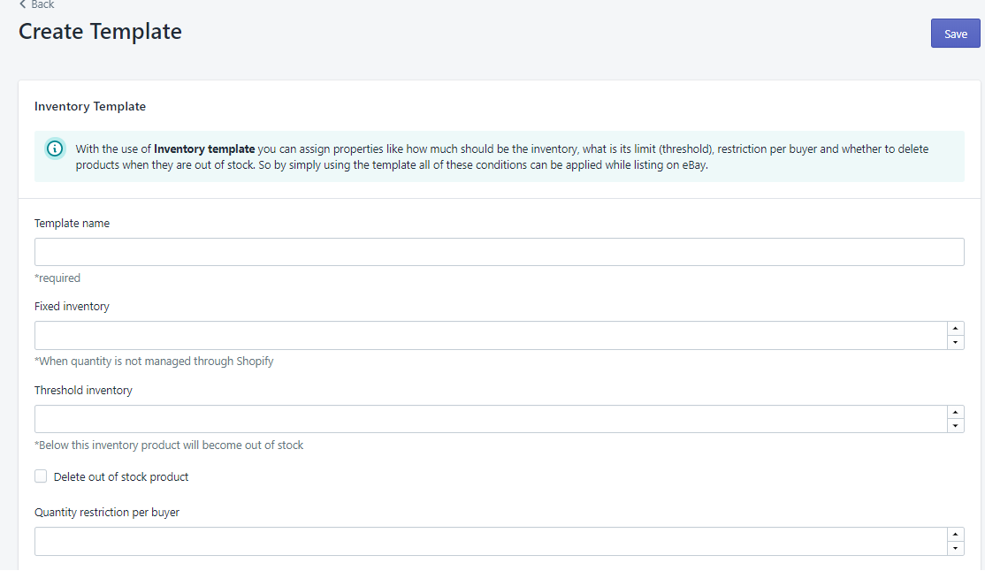Viewport: 985px width, 571px height.
Task: Increment the Threshold inventory value
Action: [955, 412]
